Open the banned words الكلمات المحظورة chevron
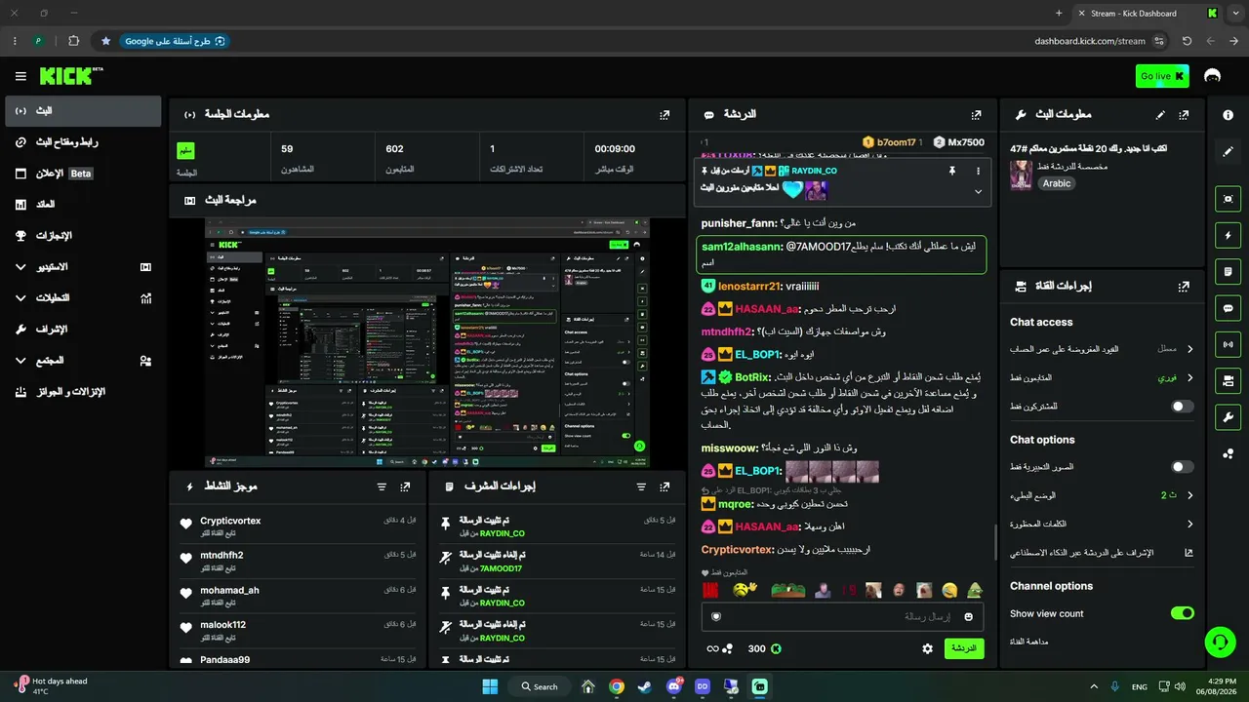The height and width of the screenshot is (702, 1249). (1189, 524)
